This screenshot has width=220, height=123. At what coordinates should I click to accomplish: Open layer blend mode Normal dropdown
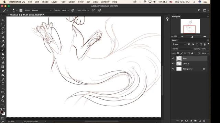(x=182, y=49)
